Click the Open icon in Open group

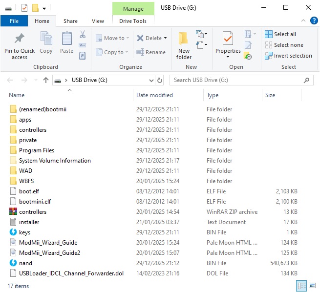pos(248,34)
